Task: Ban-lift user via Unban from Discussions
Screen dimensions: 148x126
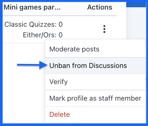Action: (95, 66)
